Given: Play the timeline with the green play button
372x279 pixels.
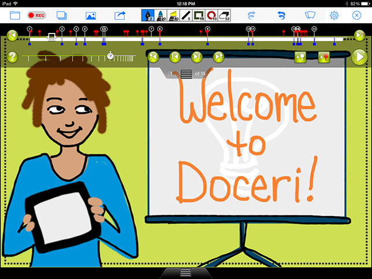Looking at the screenshot, I should tap(359, 57).
